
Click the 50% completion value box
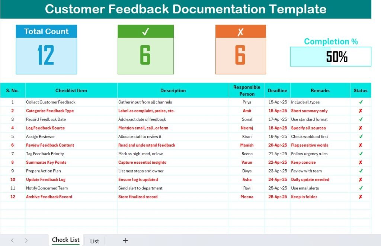click(x=330, y=57)
